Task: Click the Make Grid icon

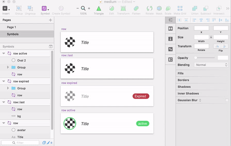Action: [180, 8]
